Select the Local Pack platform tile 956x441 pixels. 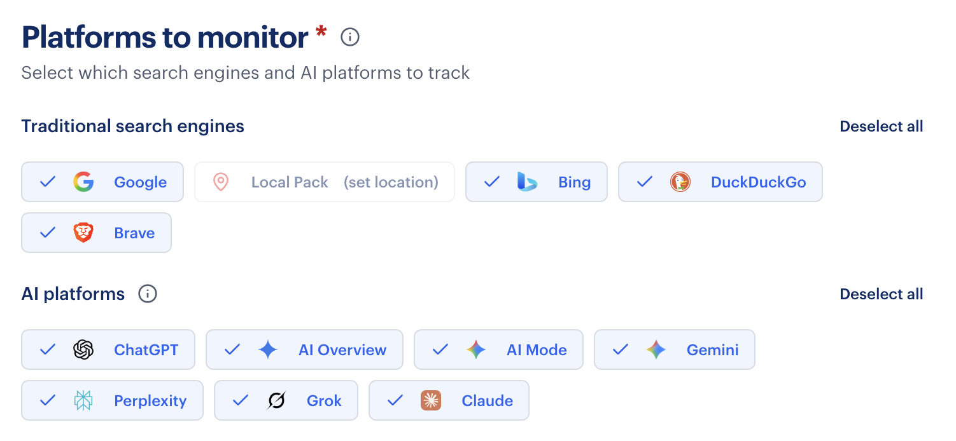pos(324,182)
